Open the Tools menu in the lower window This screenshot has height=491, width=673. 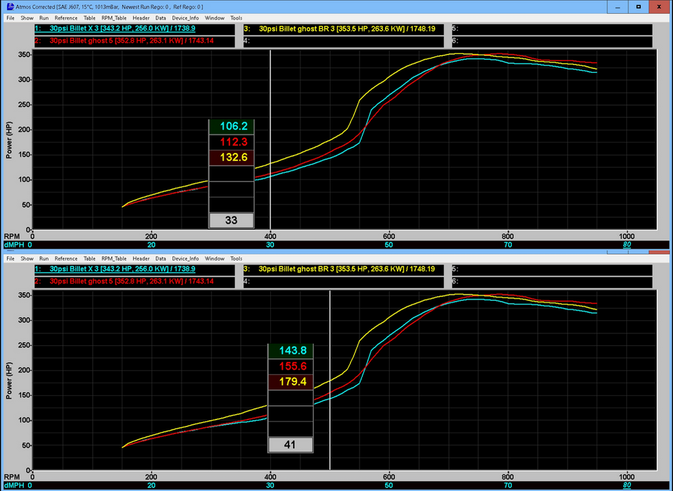236,259
